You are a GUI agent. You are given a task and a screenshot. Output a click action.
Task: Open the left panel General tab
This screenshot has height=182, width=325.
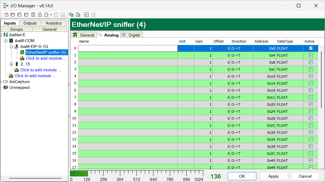click(x=50, y=29)
